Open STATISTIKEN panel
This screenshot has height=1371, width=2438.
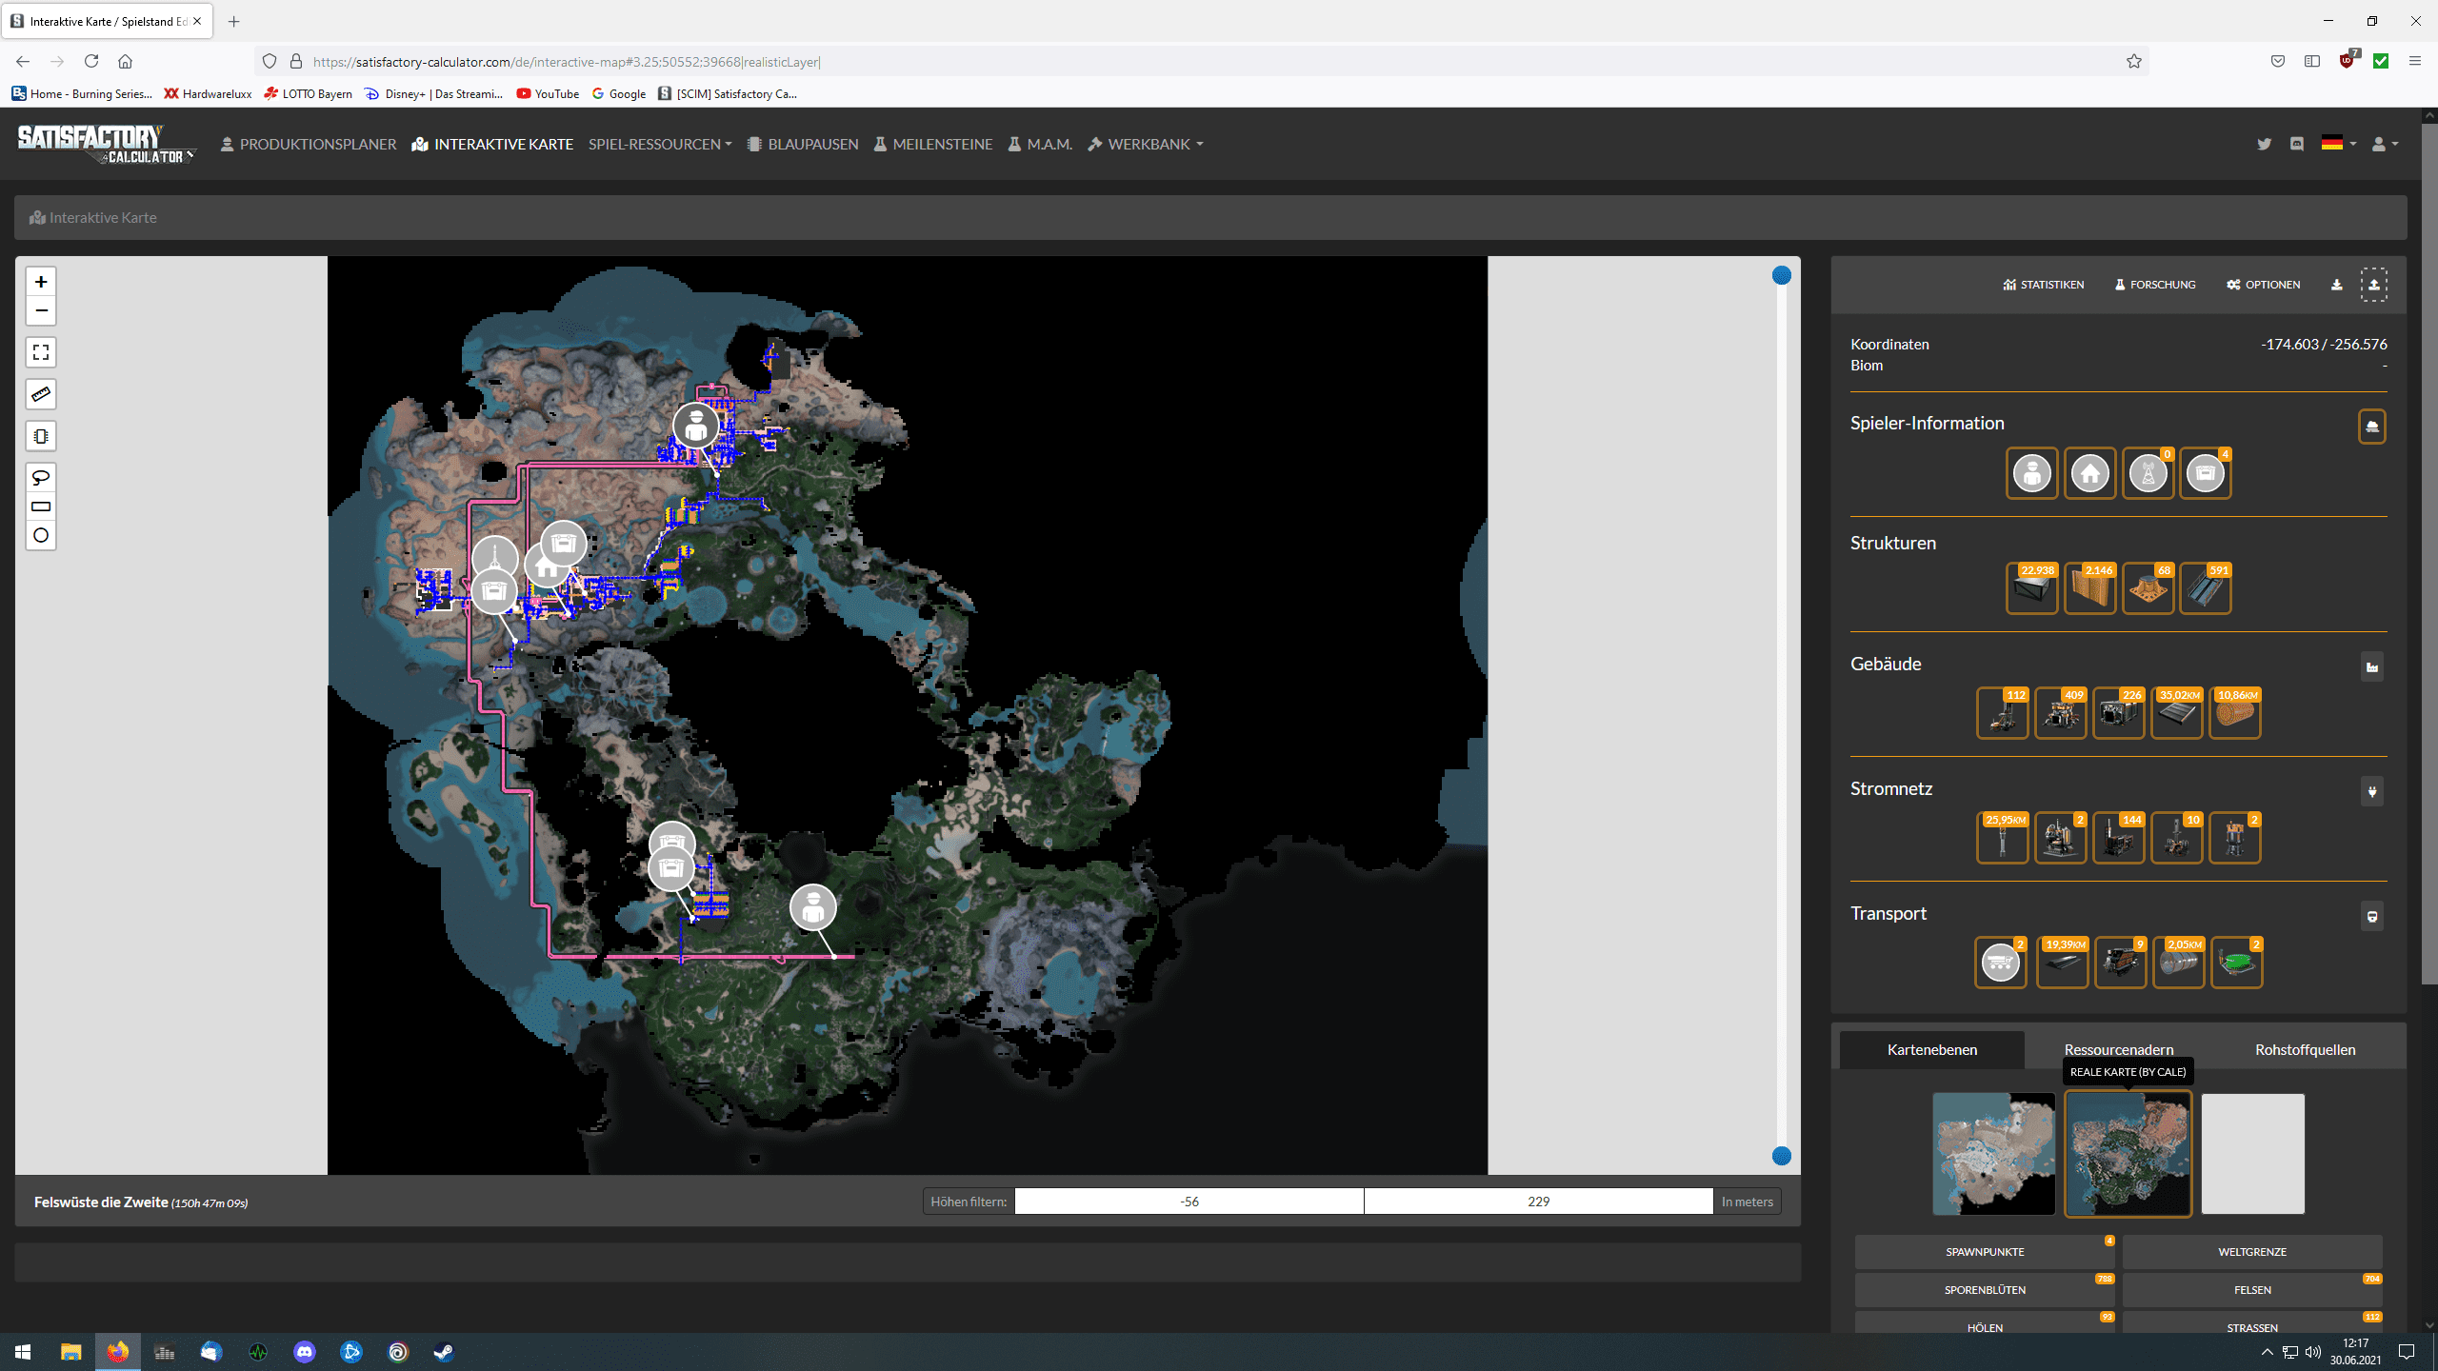pos(2044,285)
